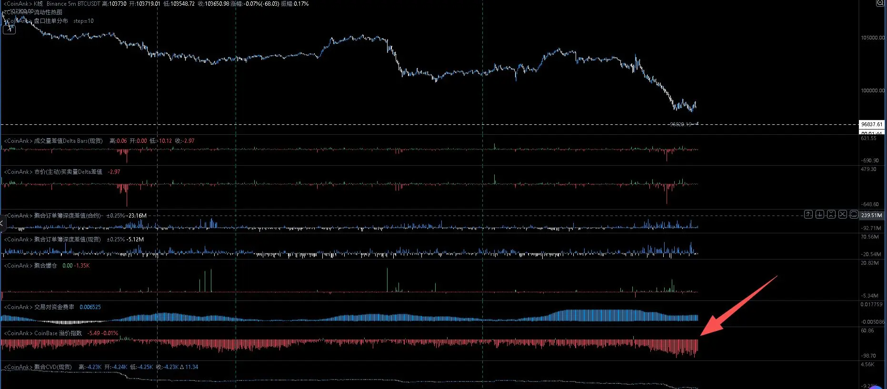
Task: Click the 479.30 axis value
Action: click(x=868, y=169)
